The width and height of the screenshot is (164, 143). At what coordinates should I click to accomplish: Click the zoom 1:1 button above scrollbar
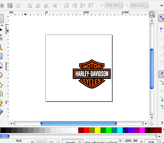point(152,14)
